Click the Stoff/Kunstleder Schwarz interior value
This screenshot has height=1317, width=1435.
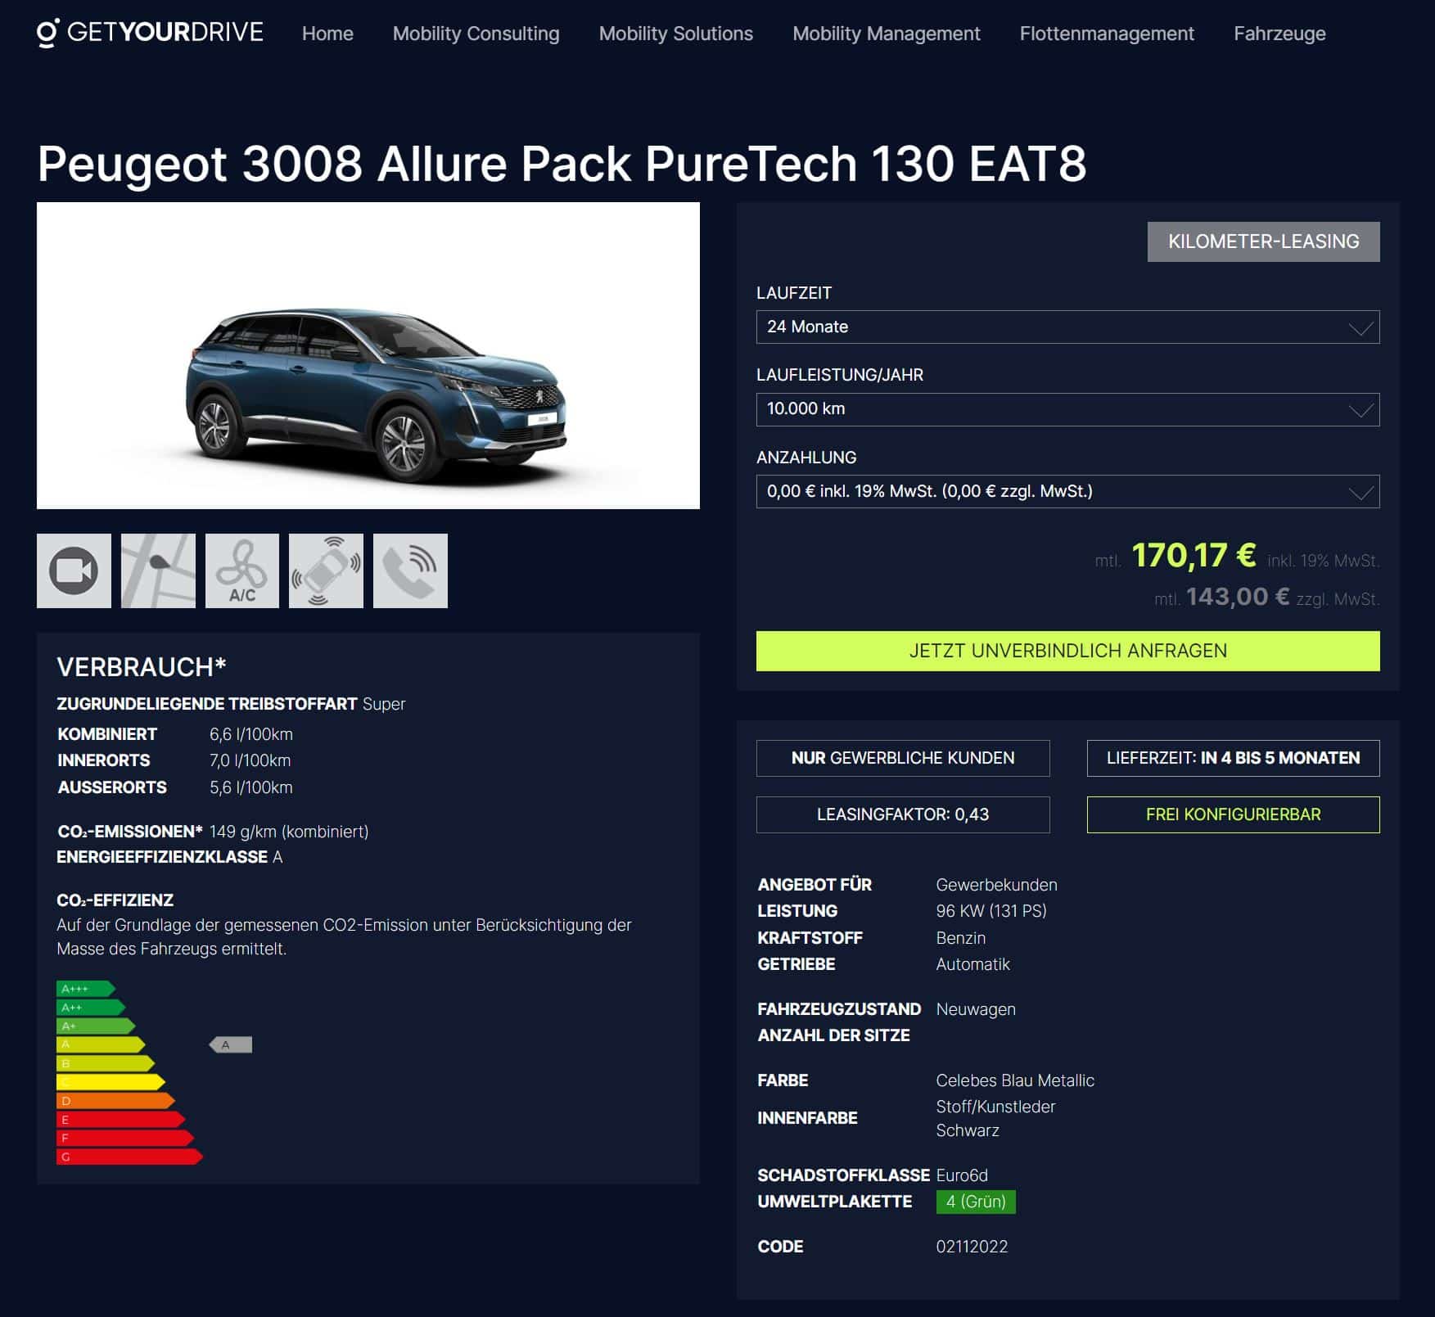(x=995, y=1118)
